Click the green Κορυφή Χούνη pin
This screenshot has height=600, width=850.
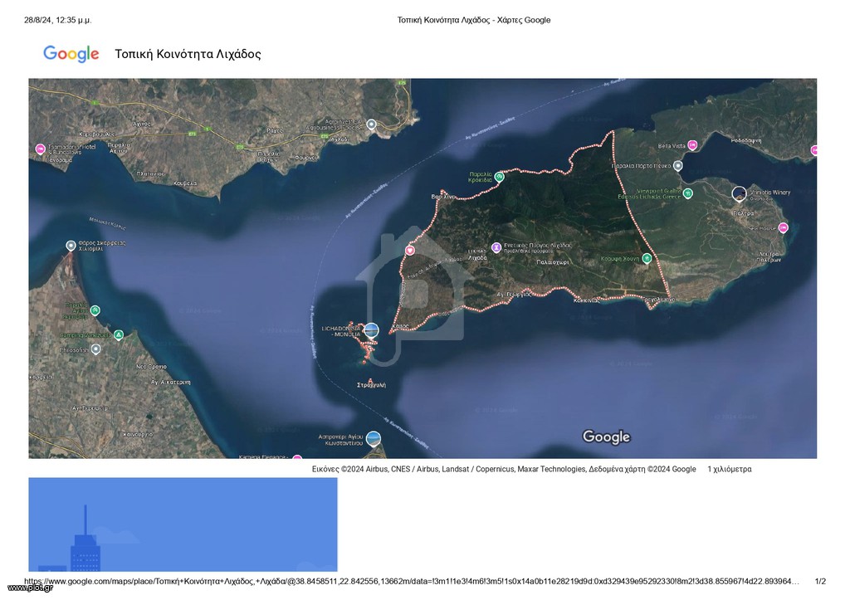(647, 259)
